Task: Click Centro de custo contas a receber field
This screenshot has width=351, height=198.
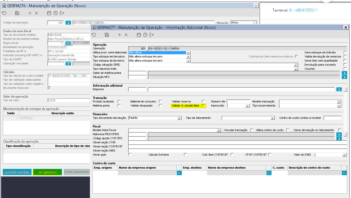Action: [x=333, y=118]
